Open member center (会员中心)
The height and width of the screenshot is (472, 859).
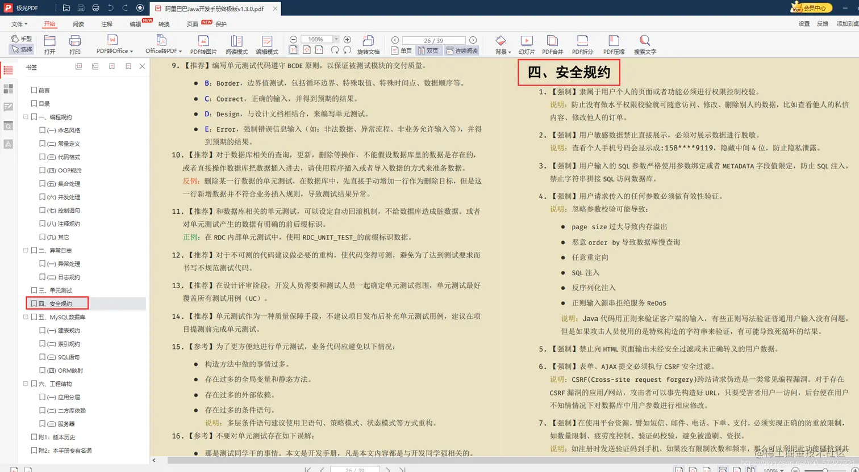coord(811,7)
